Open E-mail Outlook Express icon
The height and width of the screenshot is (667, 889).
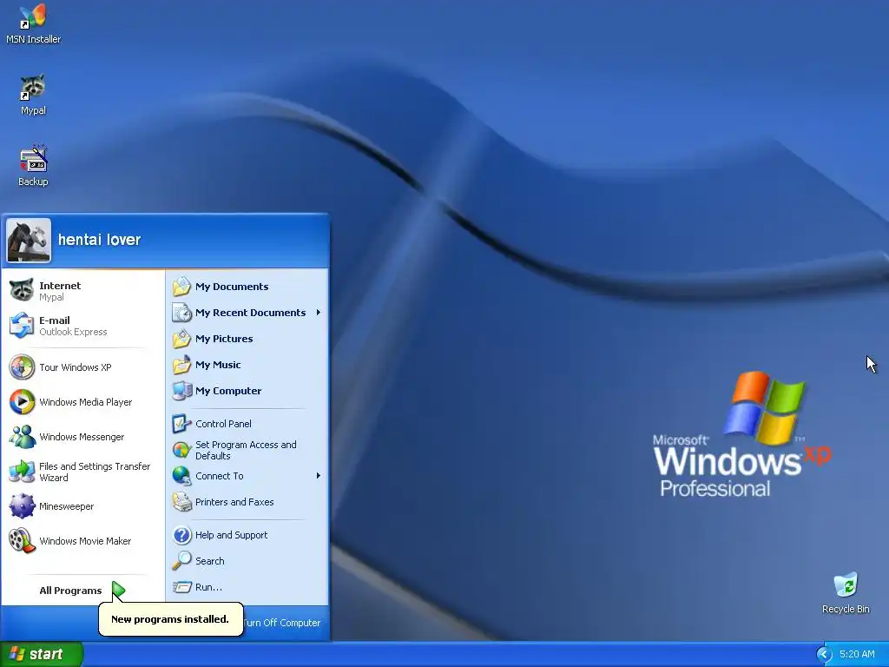click(x=22, y=326)
